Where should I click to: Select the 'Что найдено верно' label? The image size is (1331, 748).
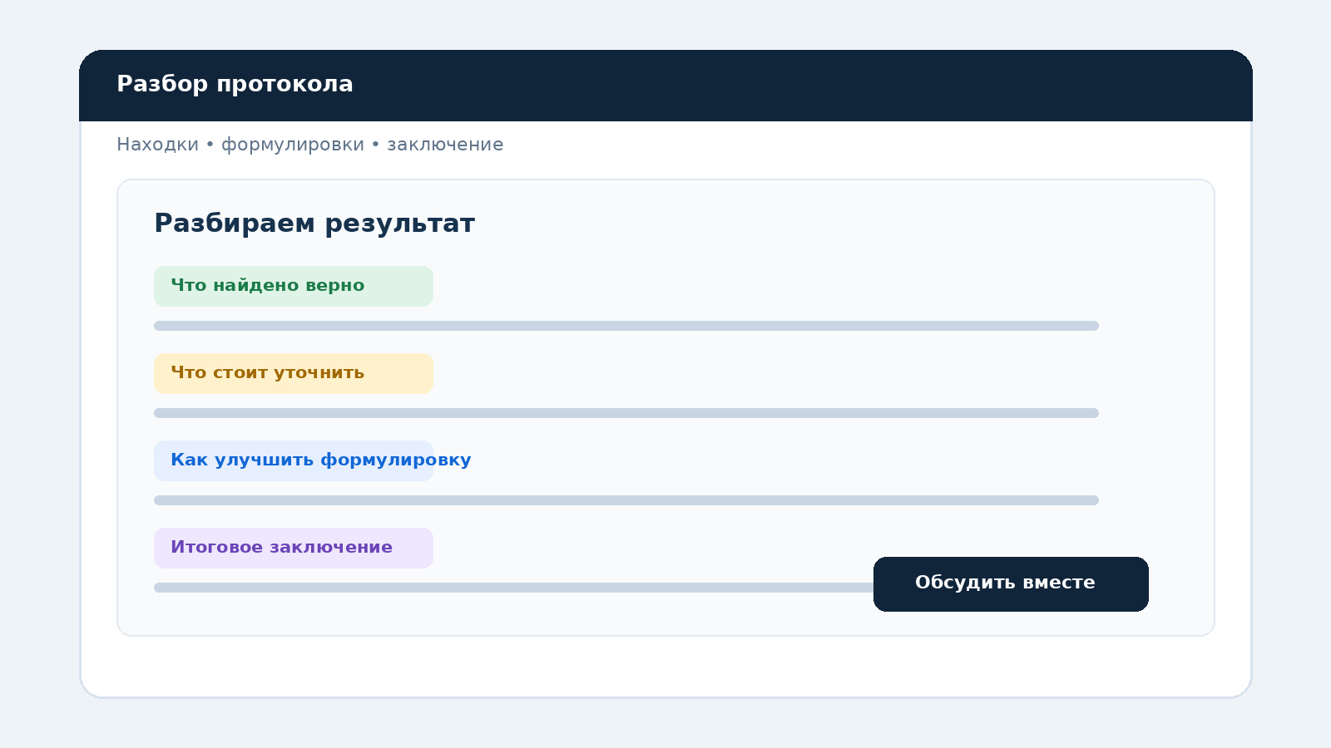pos(294,286)
